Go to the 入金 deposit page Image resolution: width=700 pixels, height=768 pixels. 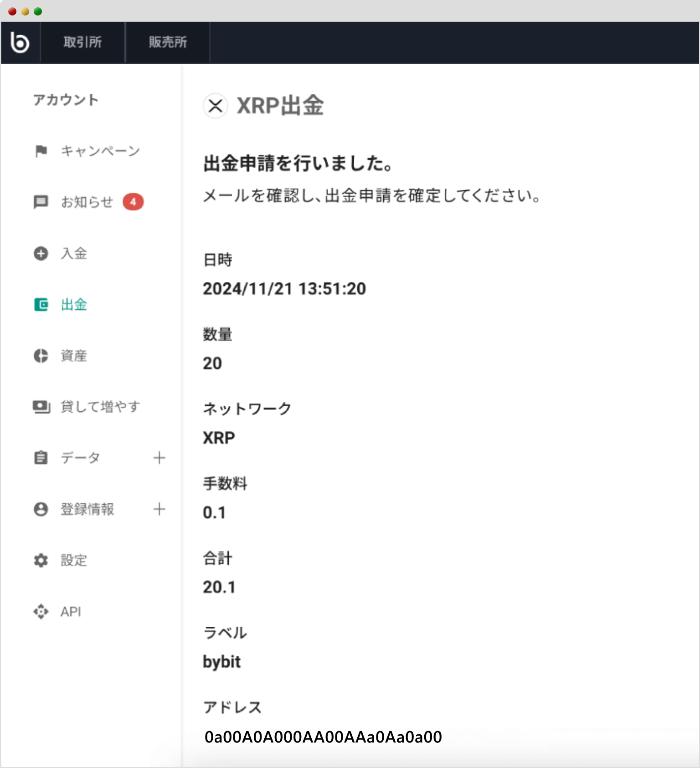74,253
